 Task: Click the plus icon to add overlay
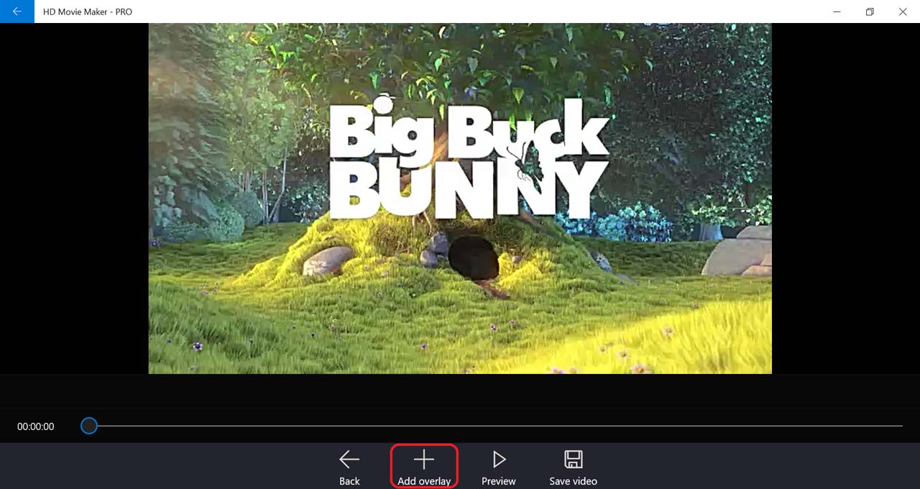click(424, 459)
